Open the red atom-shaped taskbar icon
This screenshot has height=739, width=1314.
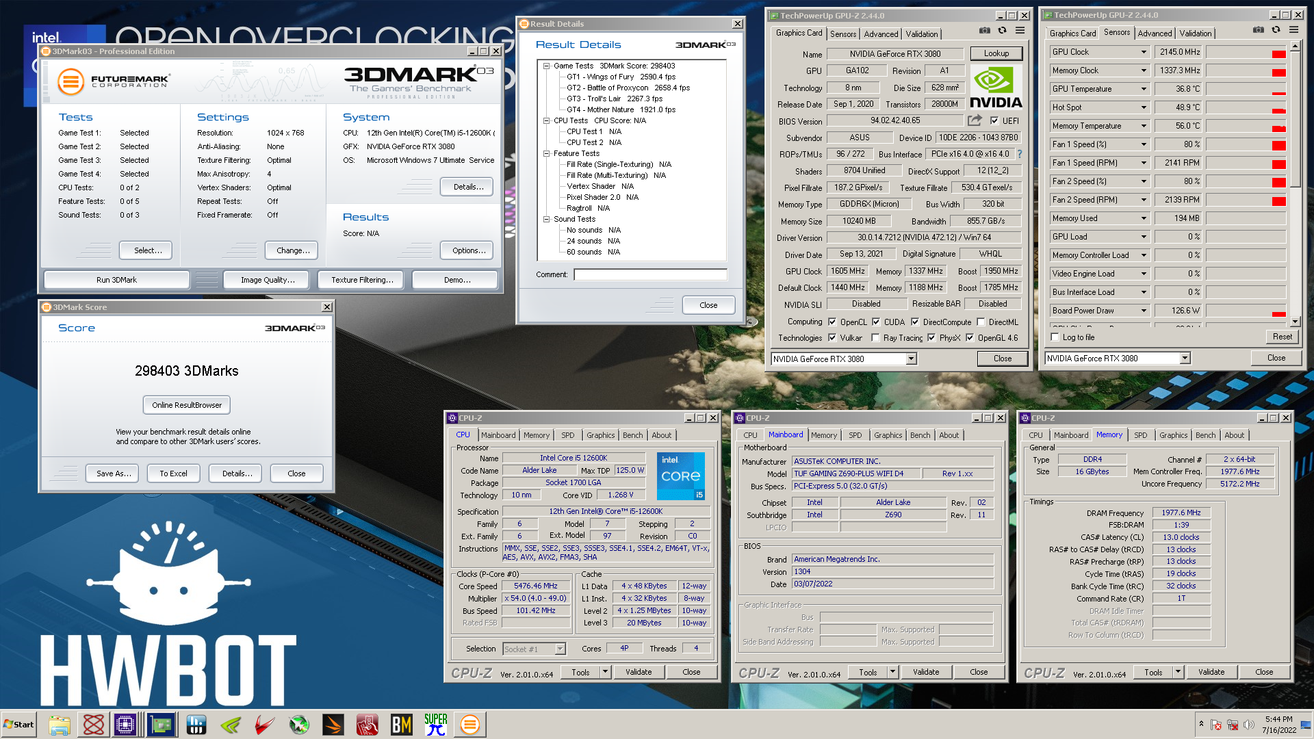pos(94,725)
